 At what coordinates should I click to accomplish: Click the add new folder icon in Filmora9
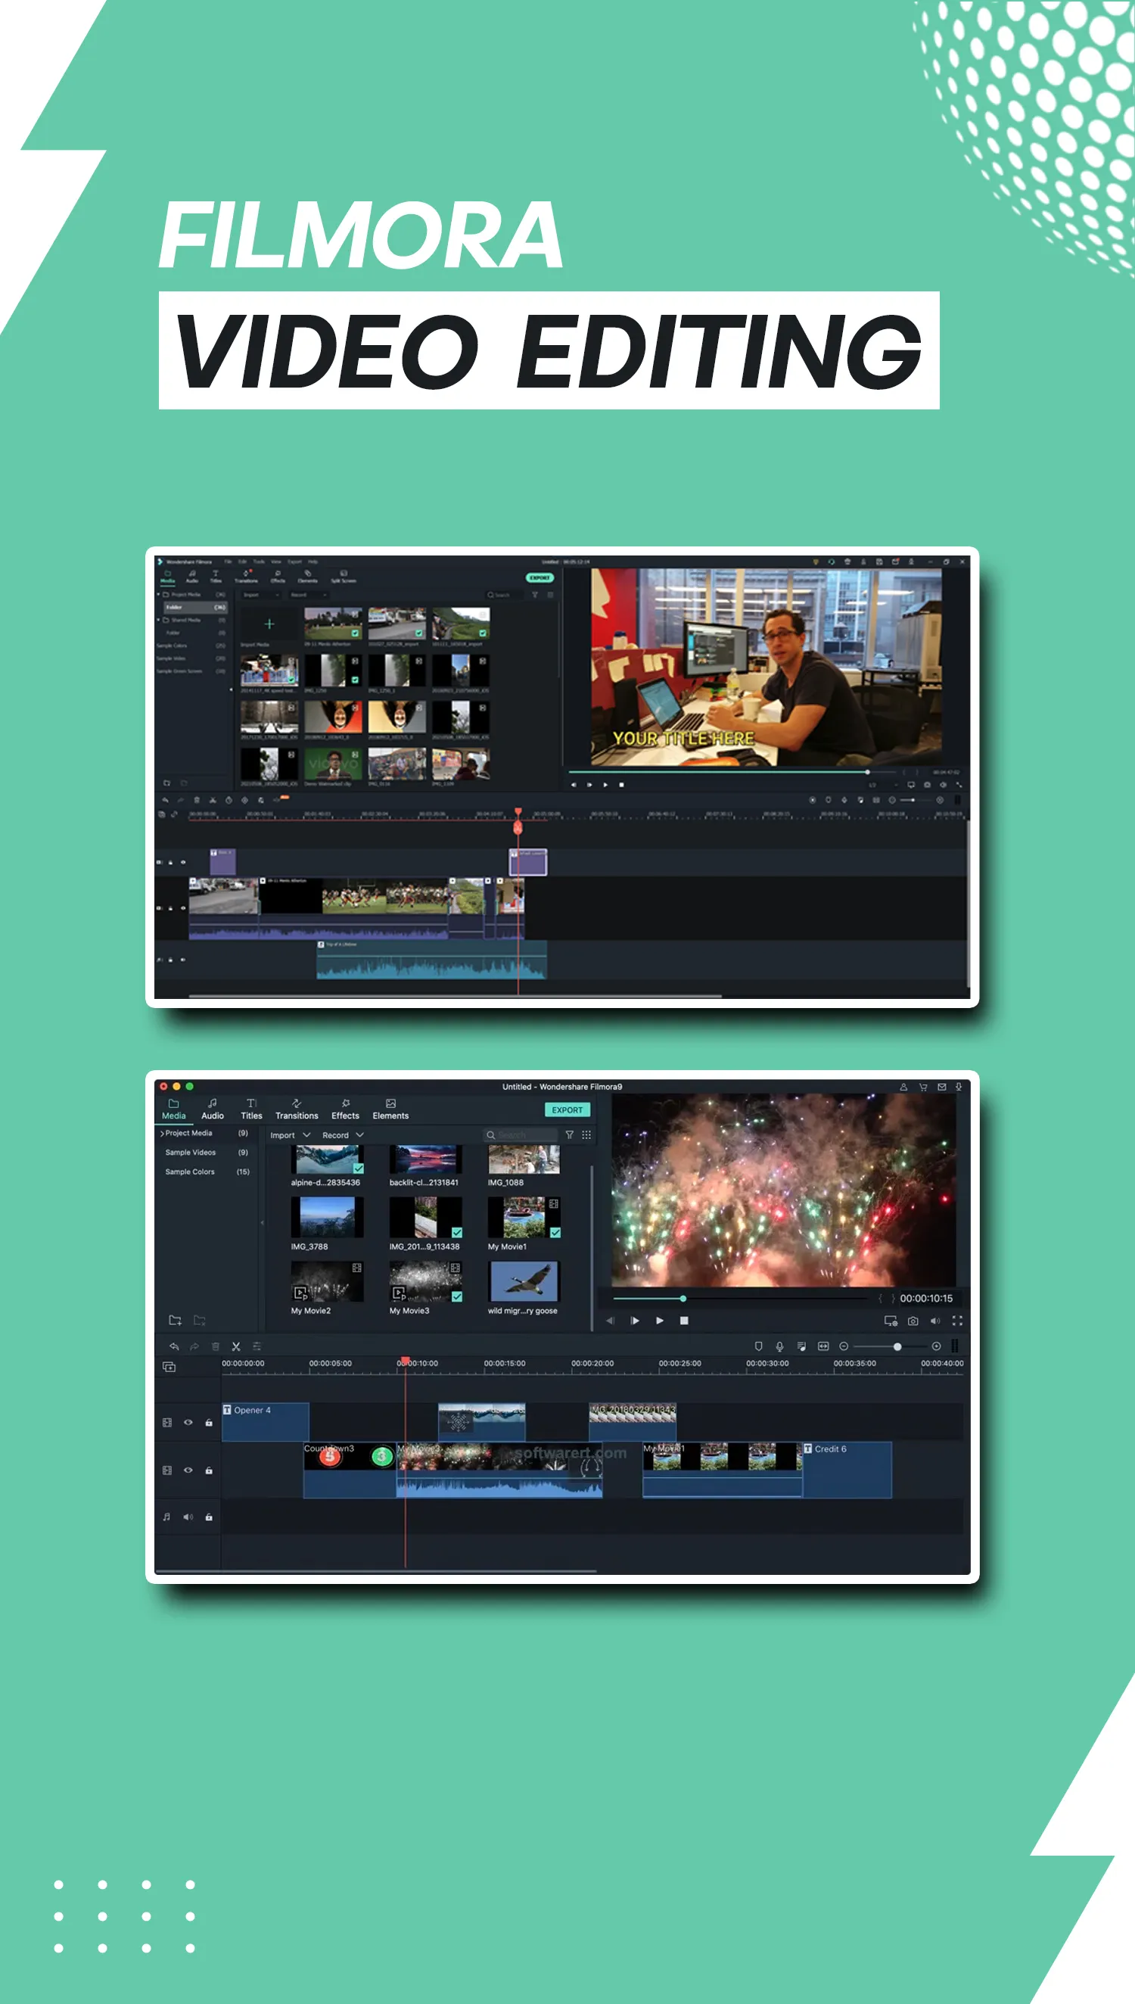pyautogui.click(x=176, y=1321)
